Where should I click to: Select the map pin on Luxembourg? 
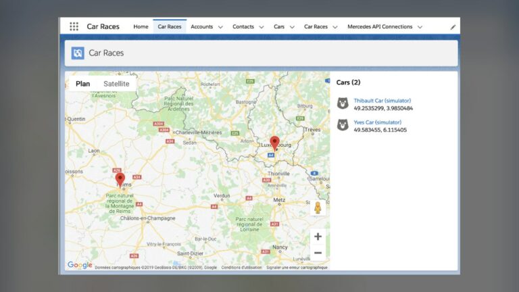click(274, 143)
